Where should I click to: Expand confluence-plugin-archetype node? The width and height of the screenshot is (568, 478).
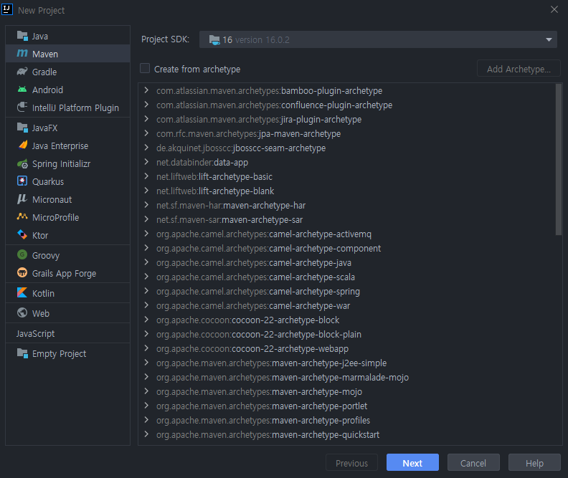click(146, 105)
